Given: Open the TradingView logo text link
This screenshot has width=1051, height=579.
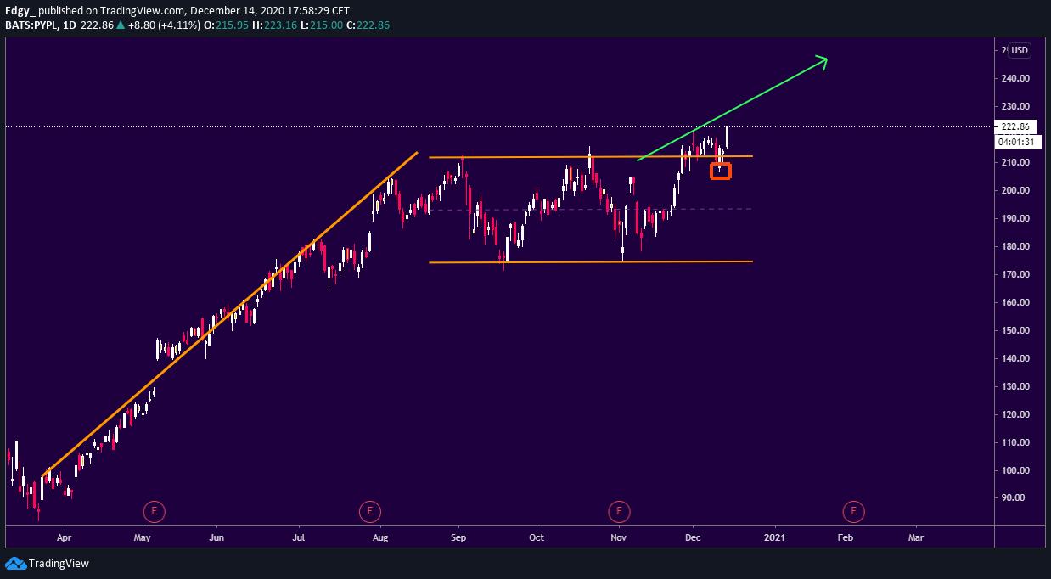Looking at the screenshot, I should coord(59,563).
